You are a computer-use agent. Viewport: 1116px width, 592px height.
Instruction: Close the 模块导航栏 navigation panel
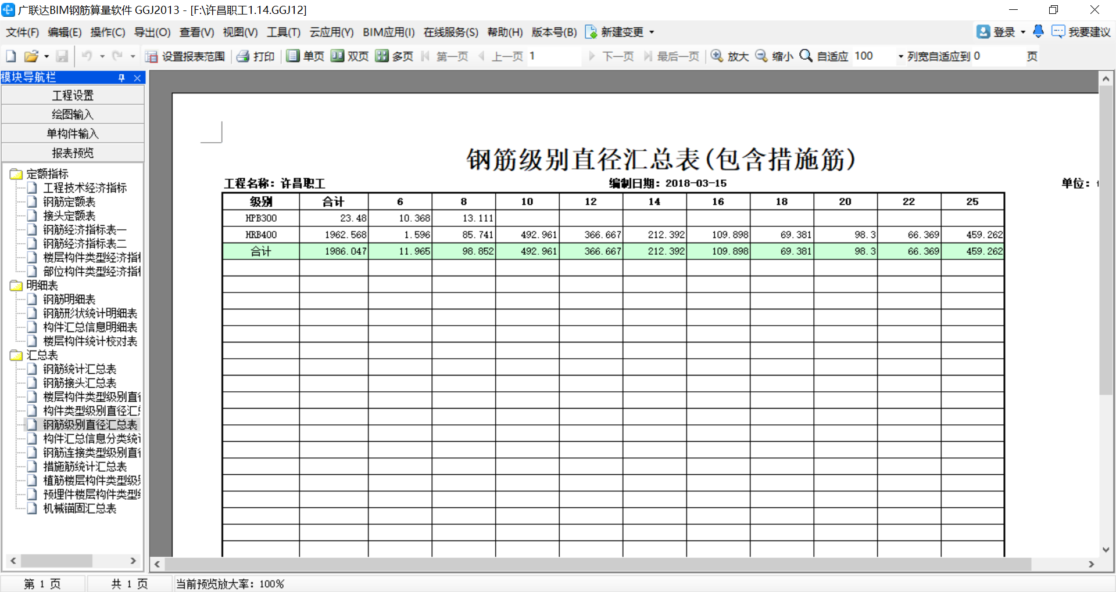tap(137, 78)
